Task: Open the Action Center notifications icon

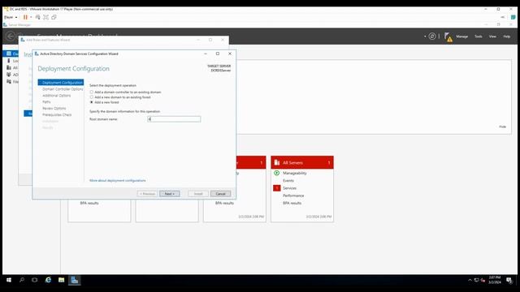Action: [509, 281]
